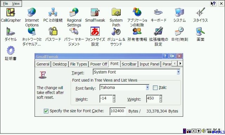Screen dimensions: 225x135
Task: Click the boxed X tray icon
Action: point(194,131)
